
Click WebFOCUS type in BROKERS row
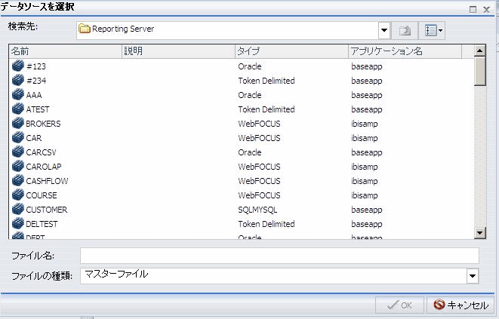(x=259, y=124)
